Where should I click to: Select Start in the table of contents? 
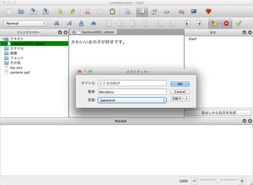(192, 39)
